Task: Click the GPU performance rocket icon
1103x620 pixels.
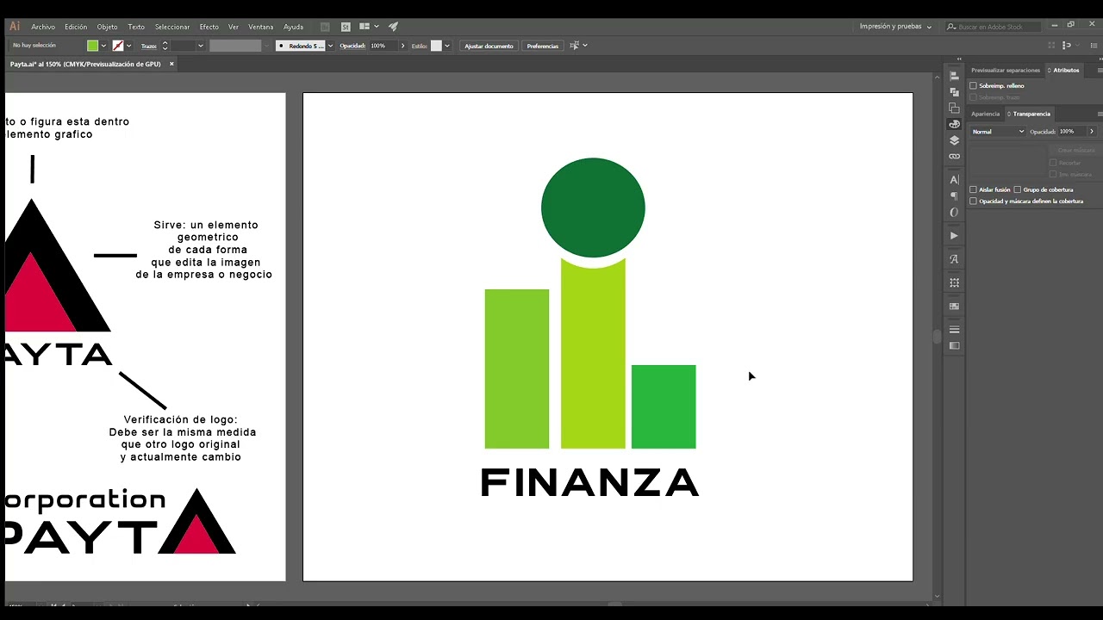Action: 393,27
